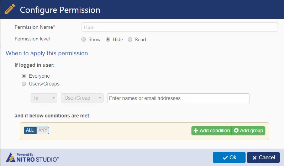Select the Show permission level
Screen dimensions: 284x166
(84, 39)
